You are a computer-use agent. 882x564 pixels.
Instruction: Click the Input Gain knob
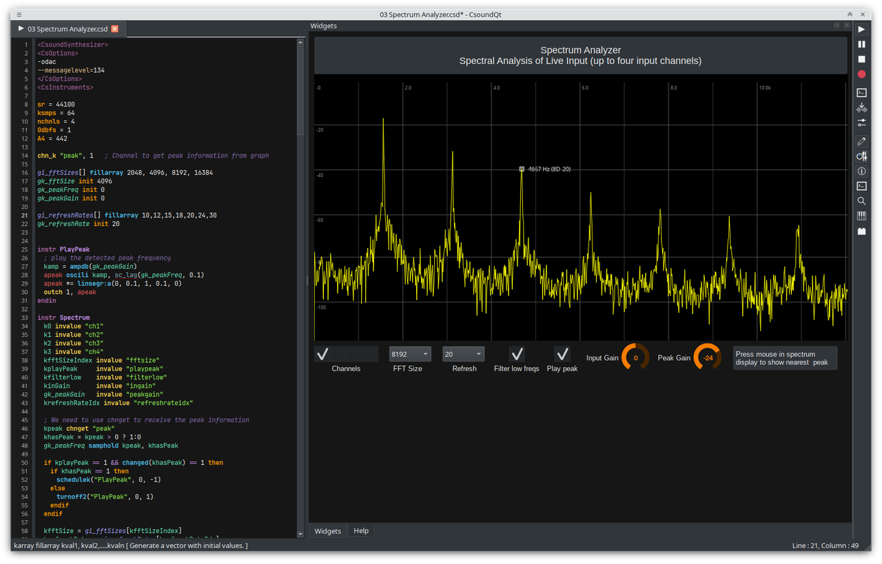tap(635, 357)
